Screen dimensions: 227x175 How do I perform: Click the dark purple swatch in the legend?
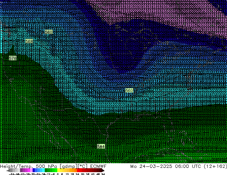click(21, 170)
